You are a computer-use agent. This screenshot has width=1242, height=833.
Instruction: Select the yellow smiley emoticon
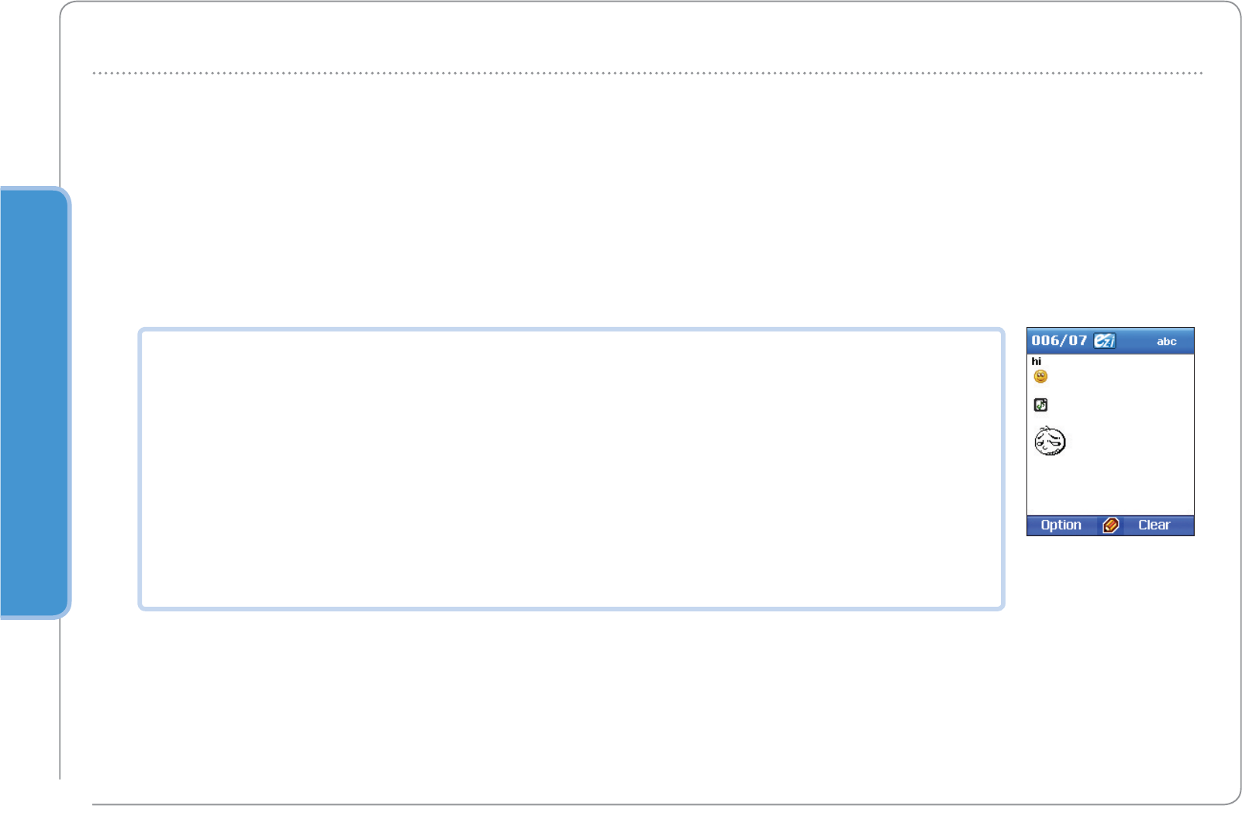pos(1040,377)
